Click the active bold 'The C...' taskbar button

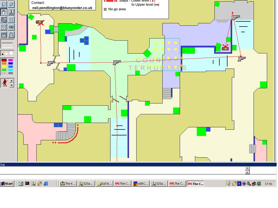point(195,184)
